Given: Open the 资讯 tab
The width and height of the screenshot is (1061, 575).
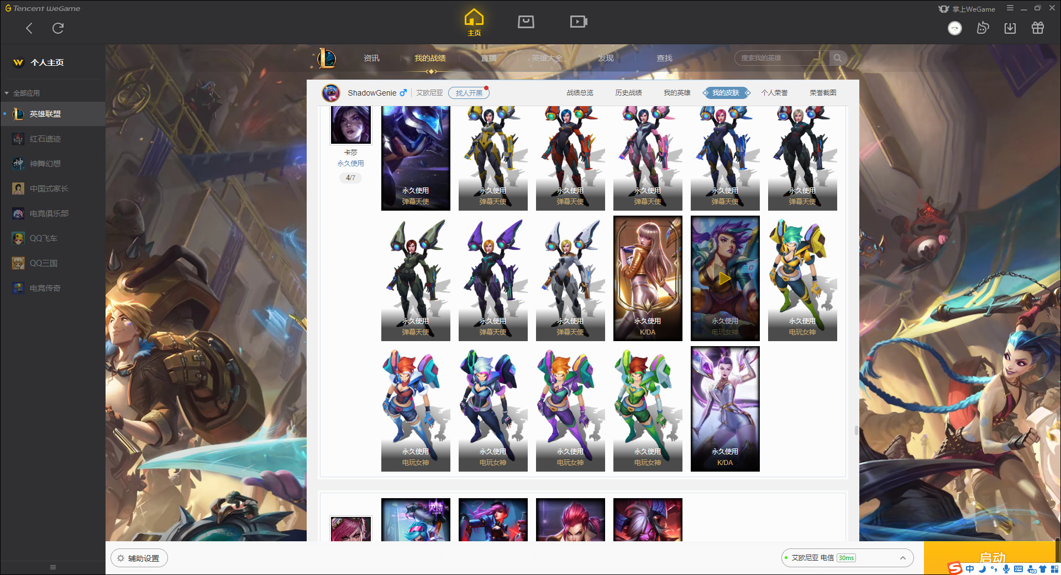Looking at the screenshot, I should 371,58.
